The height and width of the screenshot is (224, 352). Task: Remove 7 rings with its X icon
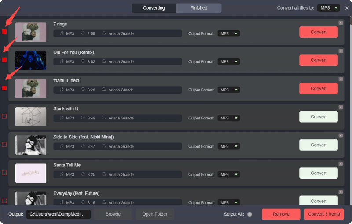(341, 23)
